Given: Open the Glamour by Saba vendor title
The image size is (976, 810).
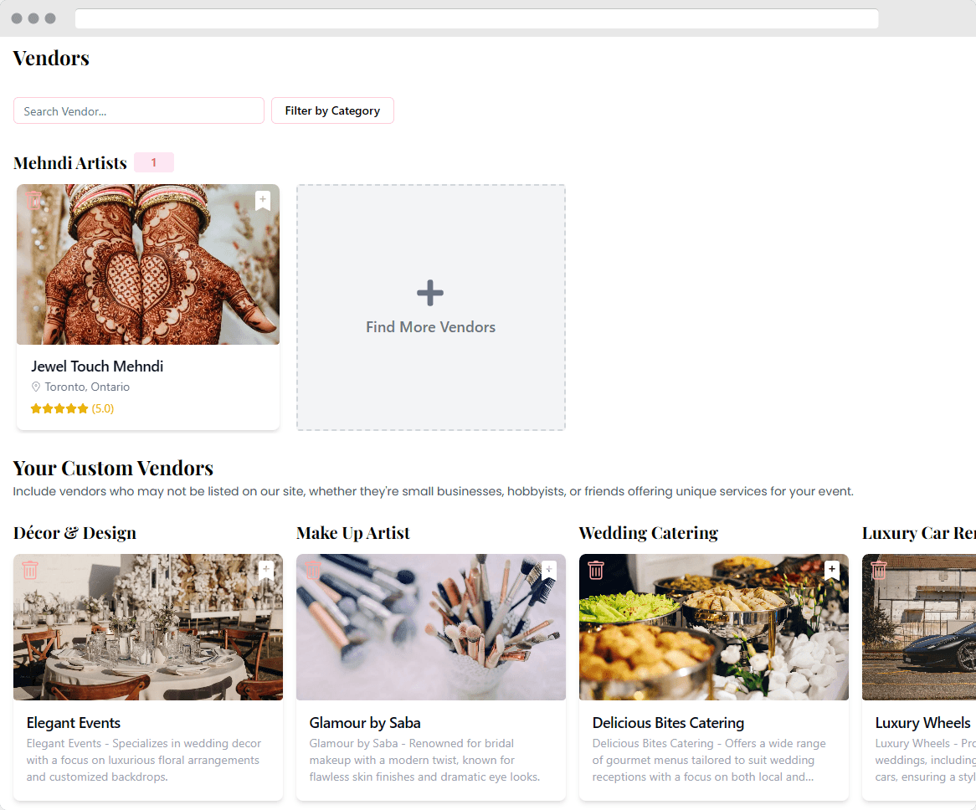Looking at the screenshot, I should 365,723.
